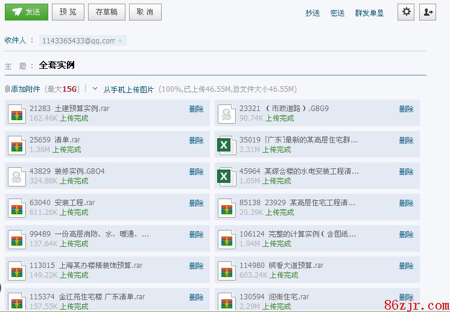Click the 土建预算实例.rar archive icon
Viewport: 450px width, 312px height.
click(x=16, y=113)
